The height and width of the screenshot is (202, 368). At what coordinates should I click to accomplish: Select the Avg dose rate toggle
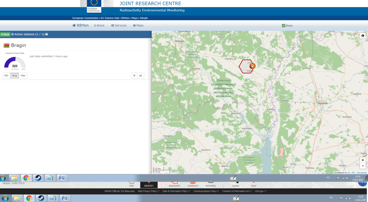(14, 76)
